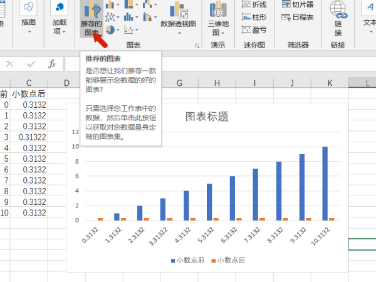Image resolution: width=376 pixels, height=282 pixels.
Task: Click the axis label 8.3132
Action: 275,235
